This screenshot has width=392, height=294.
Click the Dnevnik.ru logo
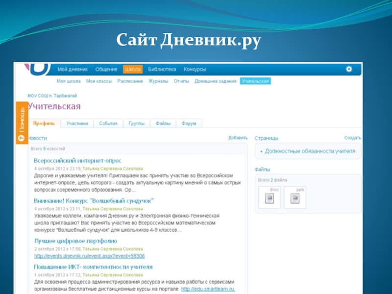point(38,69)
